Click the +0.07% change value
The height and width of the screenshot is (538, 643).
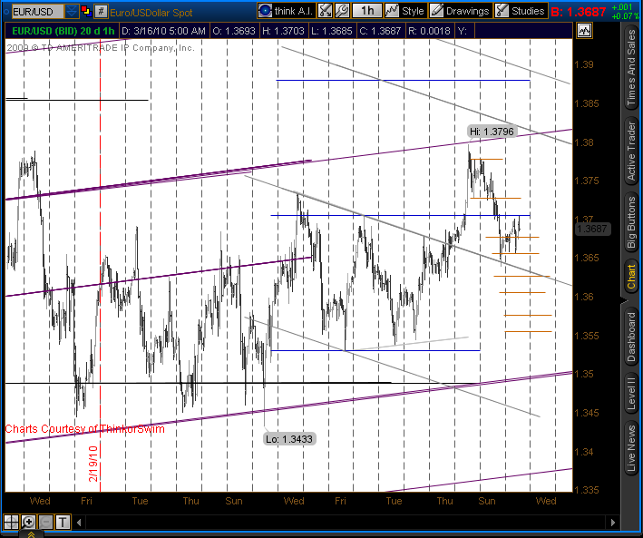pyautogui.click(x=625, y=16)
